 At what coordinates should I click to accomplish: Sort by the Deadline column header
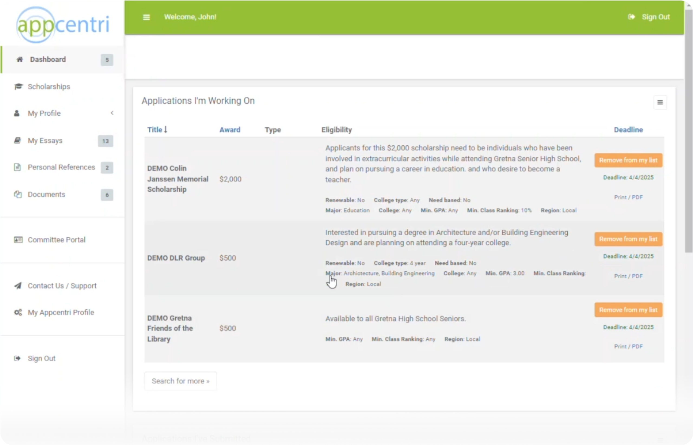click(628, 130)
